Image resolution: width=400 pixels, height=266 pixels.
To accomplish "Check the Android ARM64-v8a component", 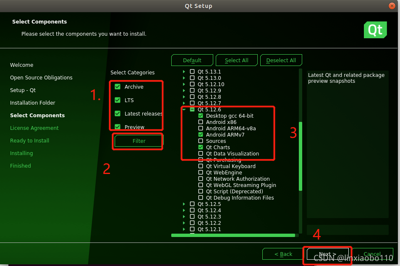I will [201, 128].
